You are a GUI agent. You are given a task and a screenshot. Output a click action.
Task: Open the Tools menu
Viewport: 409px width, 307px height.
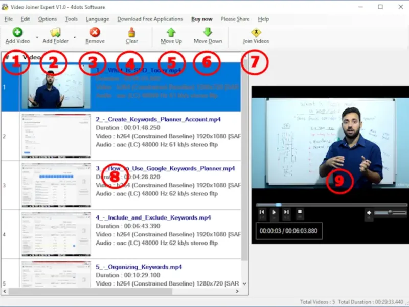[x=71, y=19]
